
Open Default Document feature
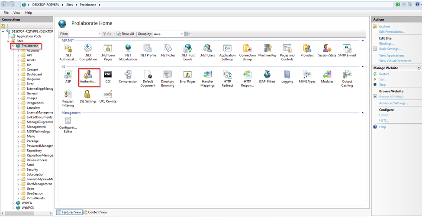coord(148,79)
